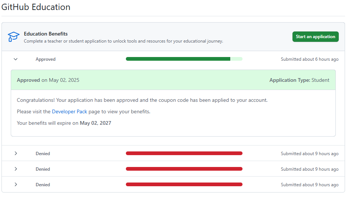The height and width of the screenshot is (204, 358).
Task: Click the Start an application button
Action: pyautogui.click(x=315, y=37)
